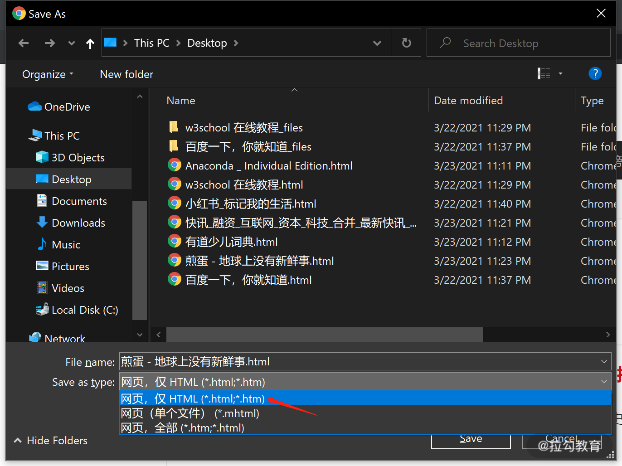Sort files by the Name column

coord(181,101)
